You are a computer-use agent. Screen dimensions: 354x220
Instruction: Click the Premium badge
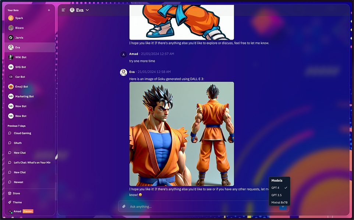pos(28,211)
